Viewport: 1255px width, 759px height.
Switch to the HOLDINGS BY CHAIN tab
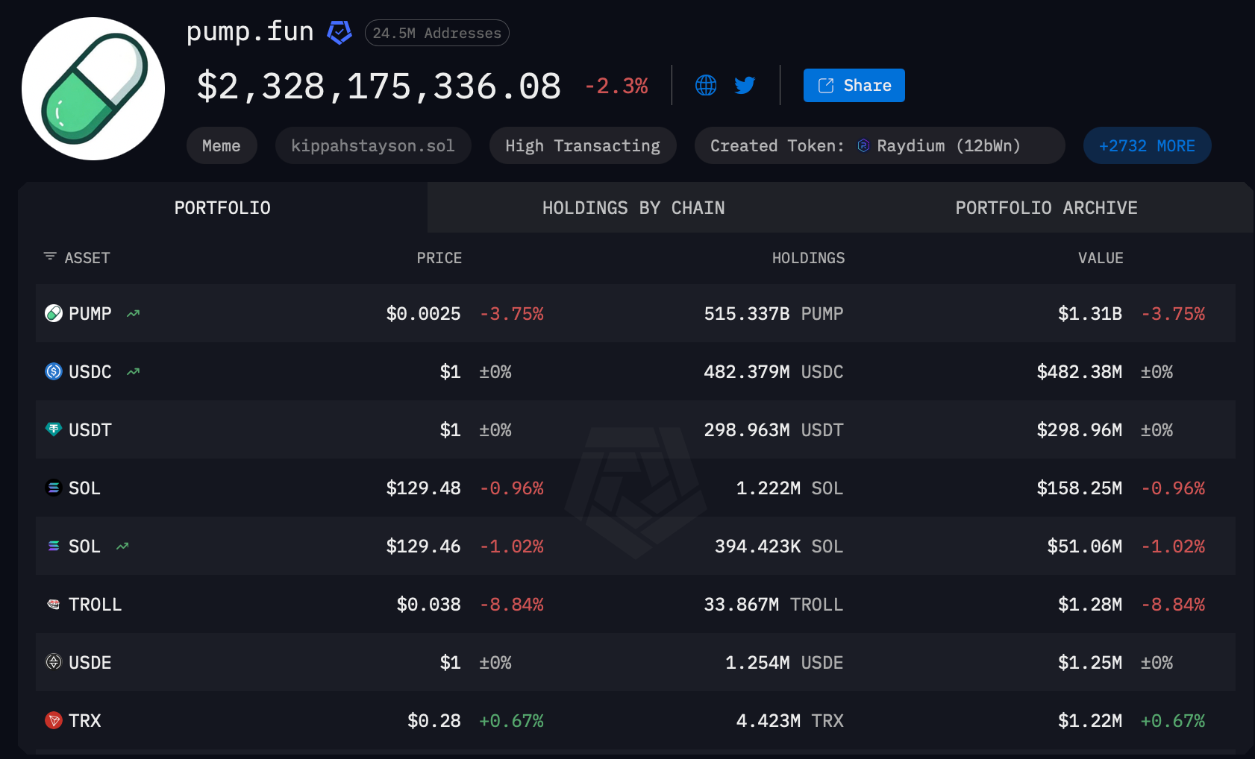pyautogui.click(x=633, y=207)
